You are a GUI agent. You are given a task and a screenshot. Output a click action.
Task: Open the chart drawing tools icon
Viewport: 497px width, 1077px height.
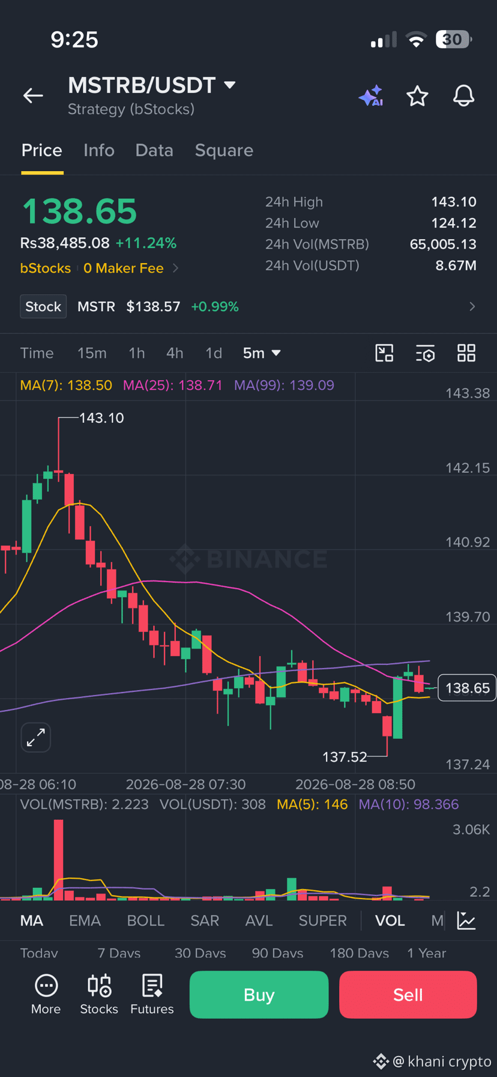click(384, 353)
